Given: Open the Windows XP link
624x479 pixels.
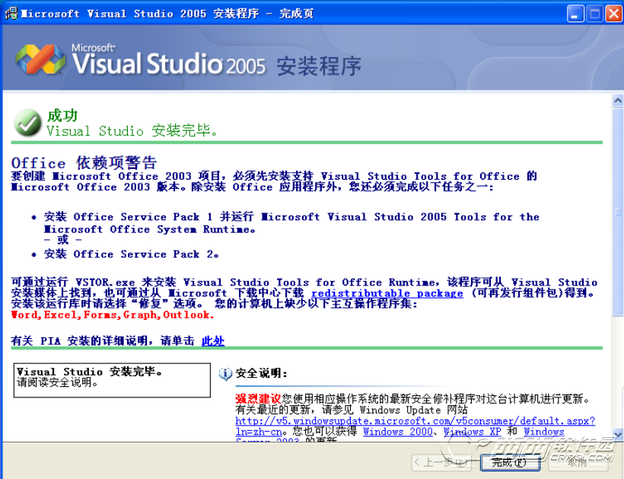Looking at the screenshot, I should pyautogui.click(x=473, y=432).
